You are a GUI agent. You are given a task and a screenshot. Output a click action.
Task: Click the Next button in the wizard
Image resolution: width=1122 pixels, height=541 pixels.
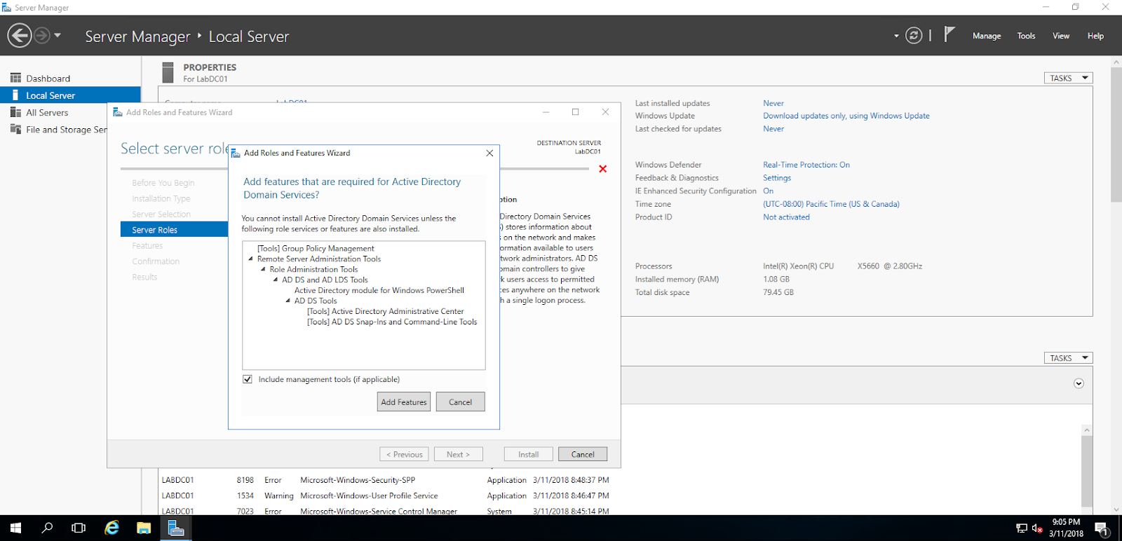458,454
